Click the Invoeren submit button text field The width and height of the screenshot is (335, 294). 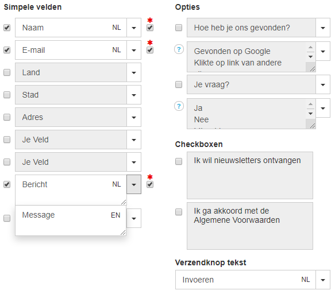click(245, 280)
